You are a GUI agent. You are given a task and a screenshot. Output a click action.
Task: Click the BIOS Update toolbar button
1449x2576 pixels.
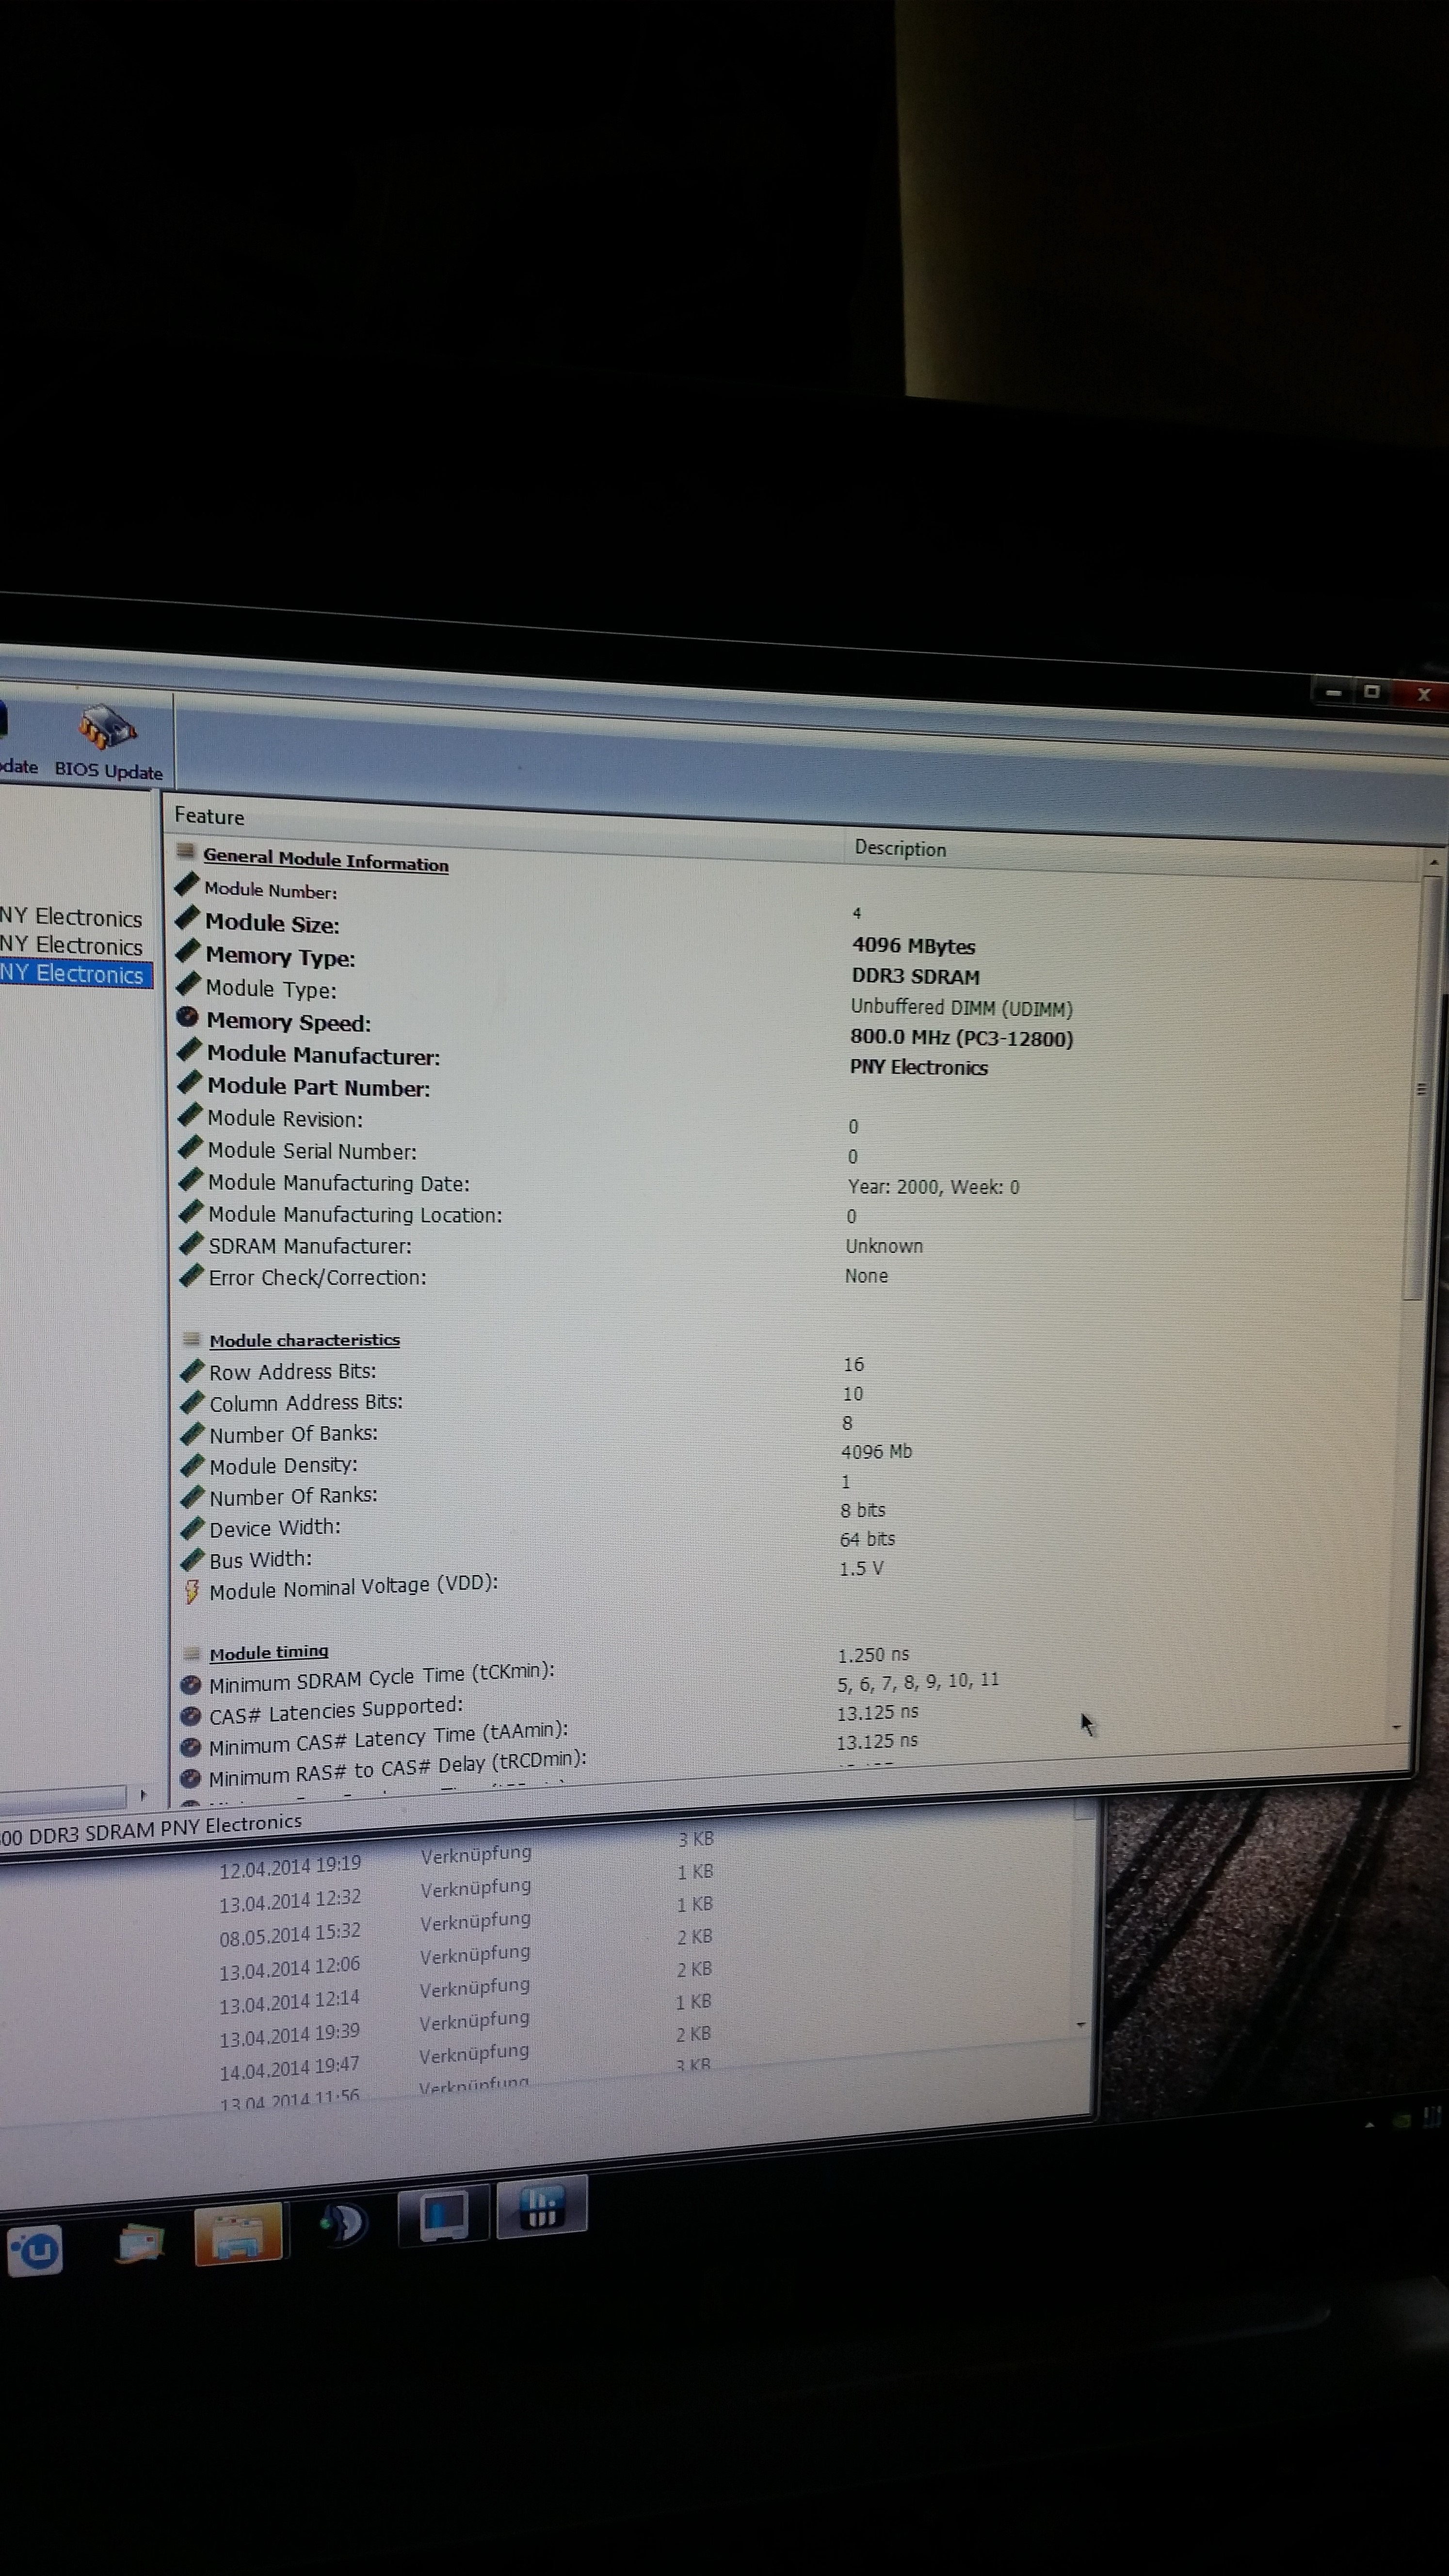[x=108, y=743]
